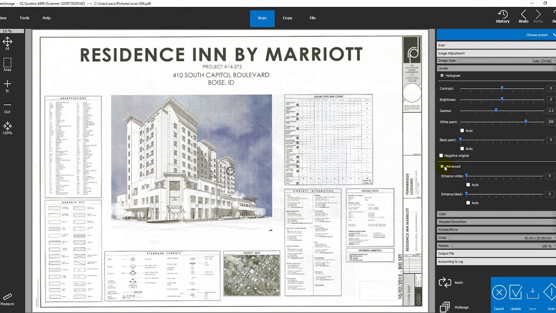Collapse the Advanced section
Image resolution: width=556 pixels, height=313 pixels.
[442, 166]
